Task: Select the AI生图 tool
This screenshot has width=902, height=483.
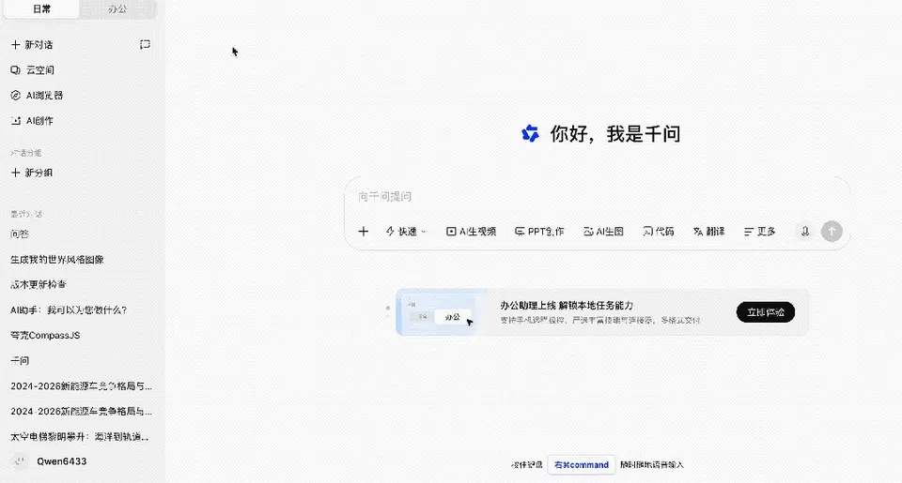Action: click(x=603, y=232)
